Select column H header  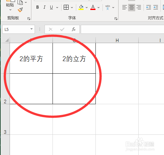[117, 40]
